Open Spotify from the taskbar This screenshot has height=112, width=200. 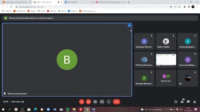coord(67,109)
